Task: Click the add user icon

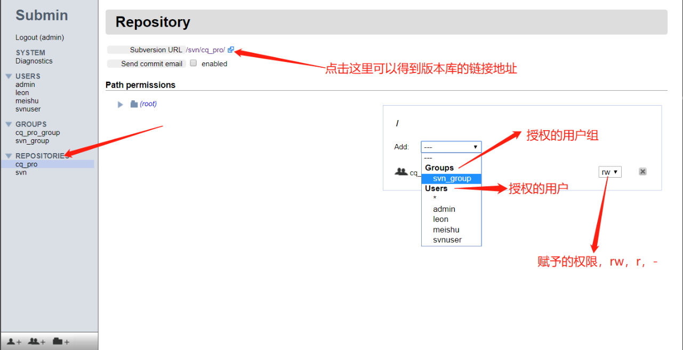Action: [12, 341]
